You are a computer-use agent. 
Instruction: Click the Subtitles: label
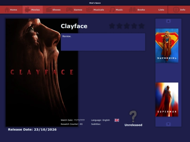[96, 124]
